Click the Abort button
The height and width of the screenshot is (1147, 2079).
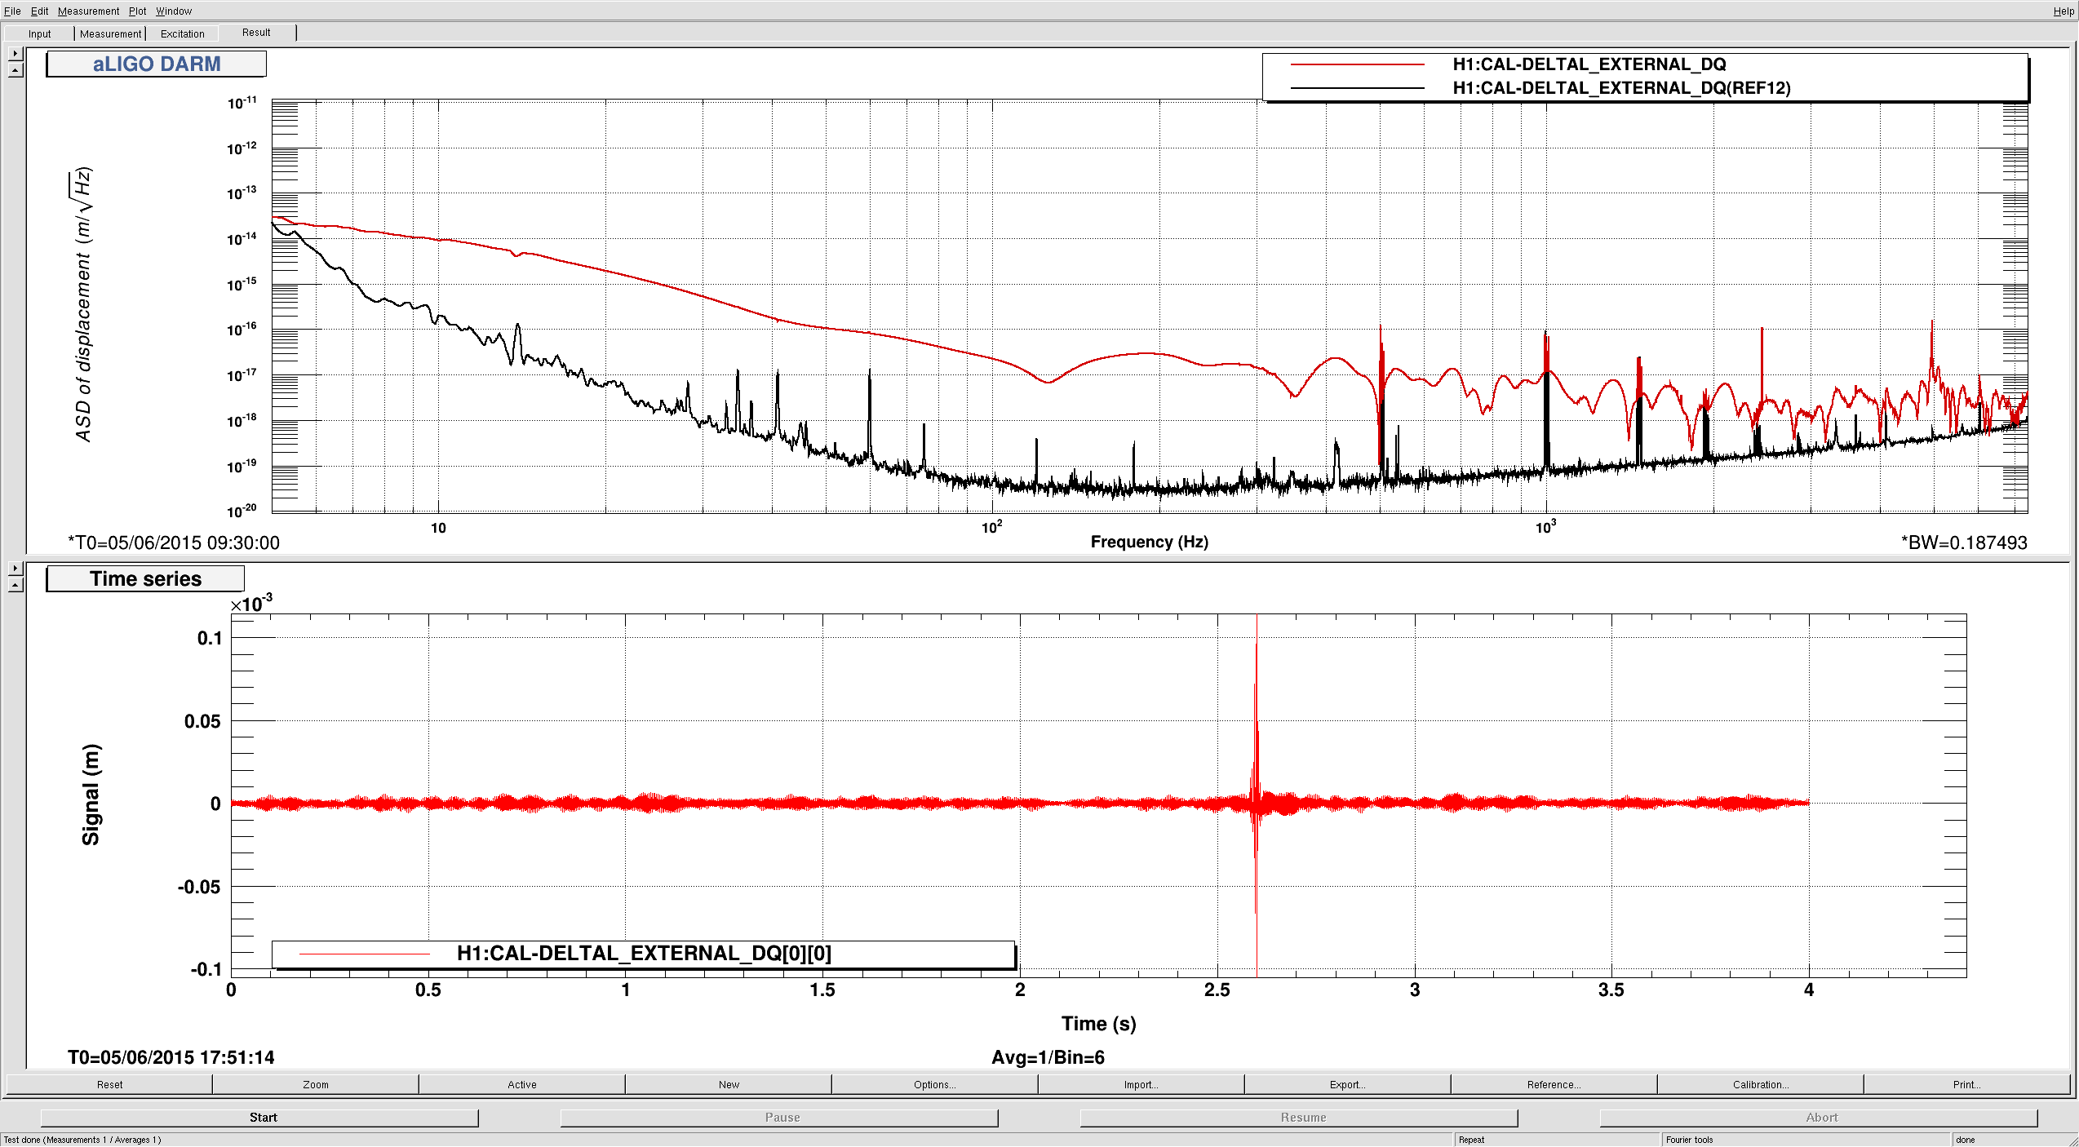click(x=1819, y=1118)
